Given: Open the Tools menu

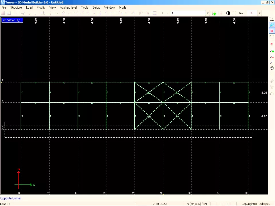Looking at the screenshot, I should (x=85, y=7).
